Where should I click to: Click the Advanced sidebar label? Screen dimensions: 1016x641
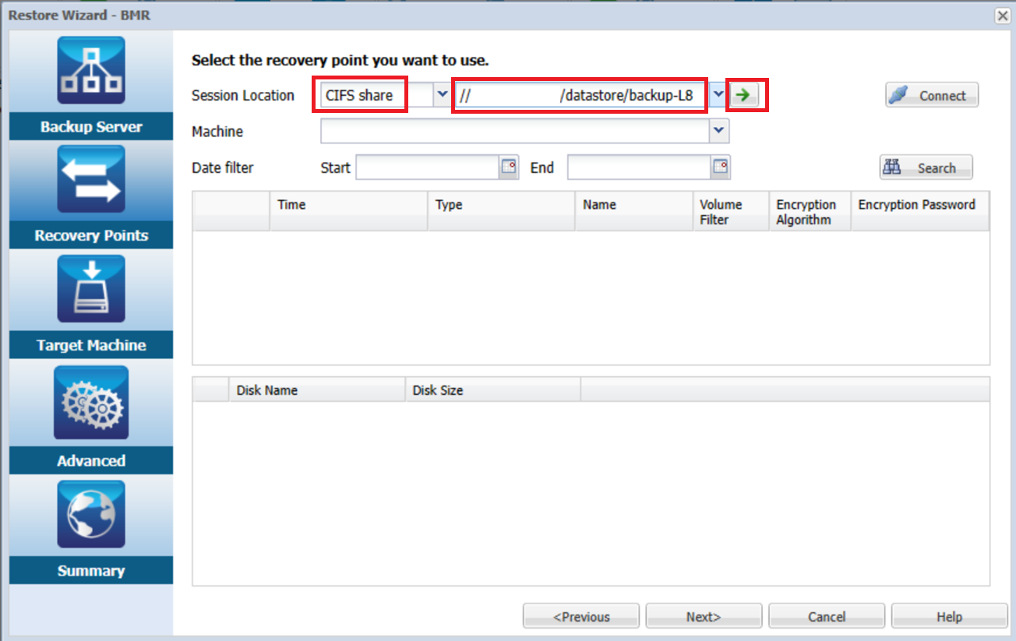point(91,460)
